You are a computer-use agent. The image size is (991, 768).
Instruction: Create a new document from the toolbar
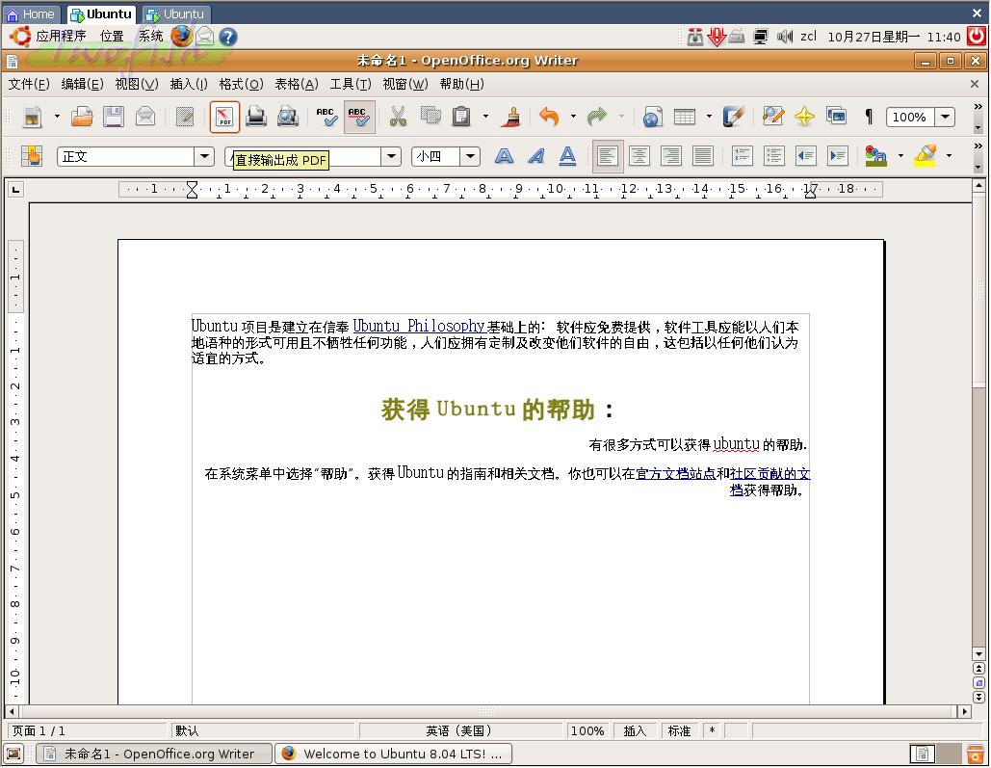point(32,117)
